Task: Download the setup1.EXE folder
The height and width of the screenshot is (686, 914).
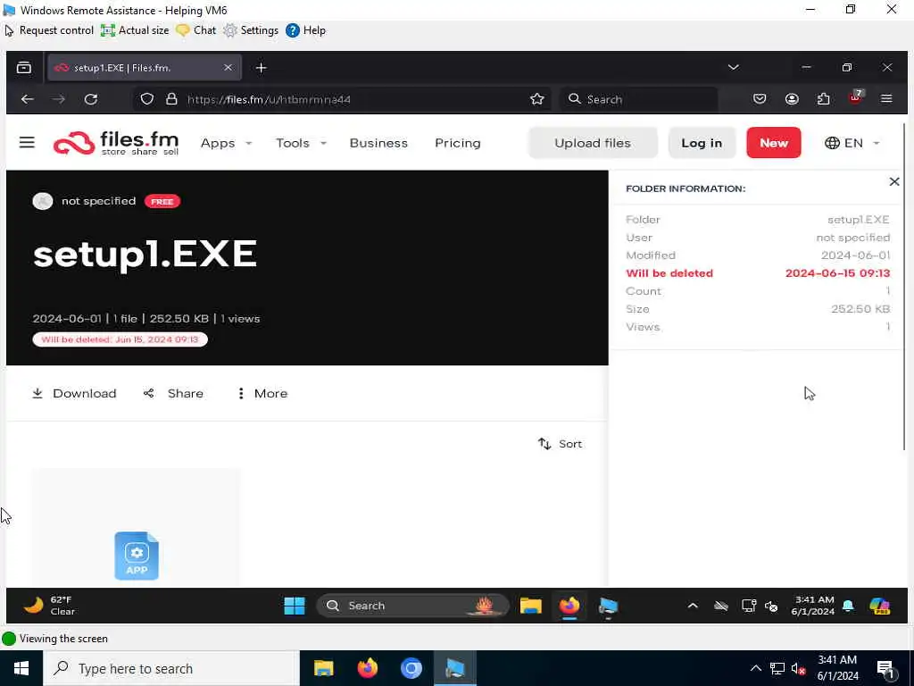Action: point(74,393)
